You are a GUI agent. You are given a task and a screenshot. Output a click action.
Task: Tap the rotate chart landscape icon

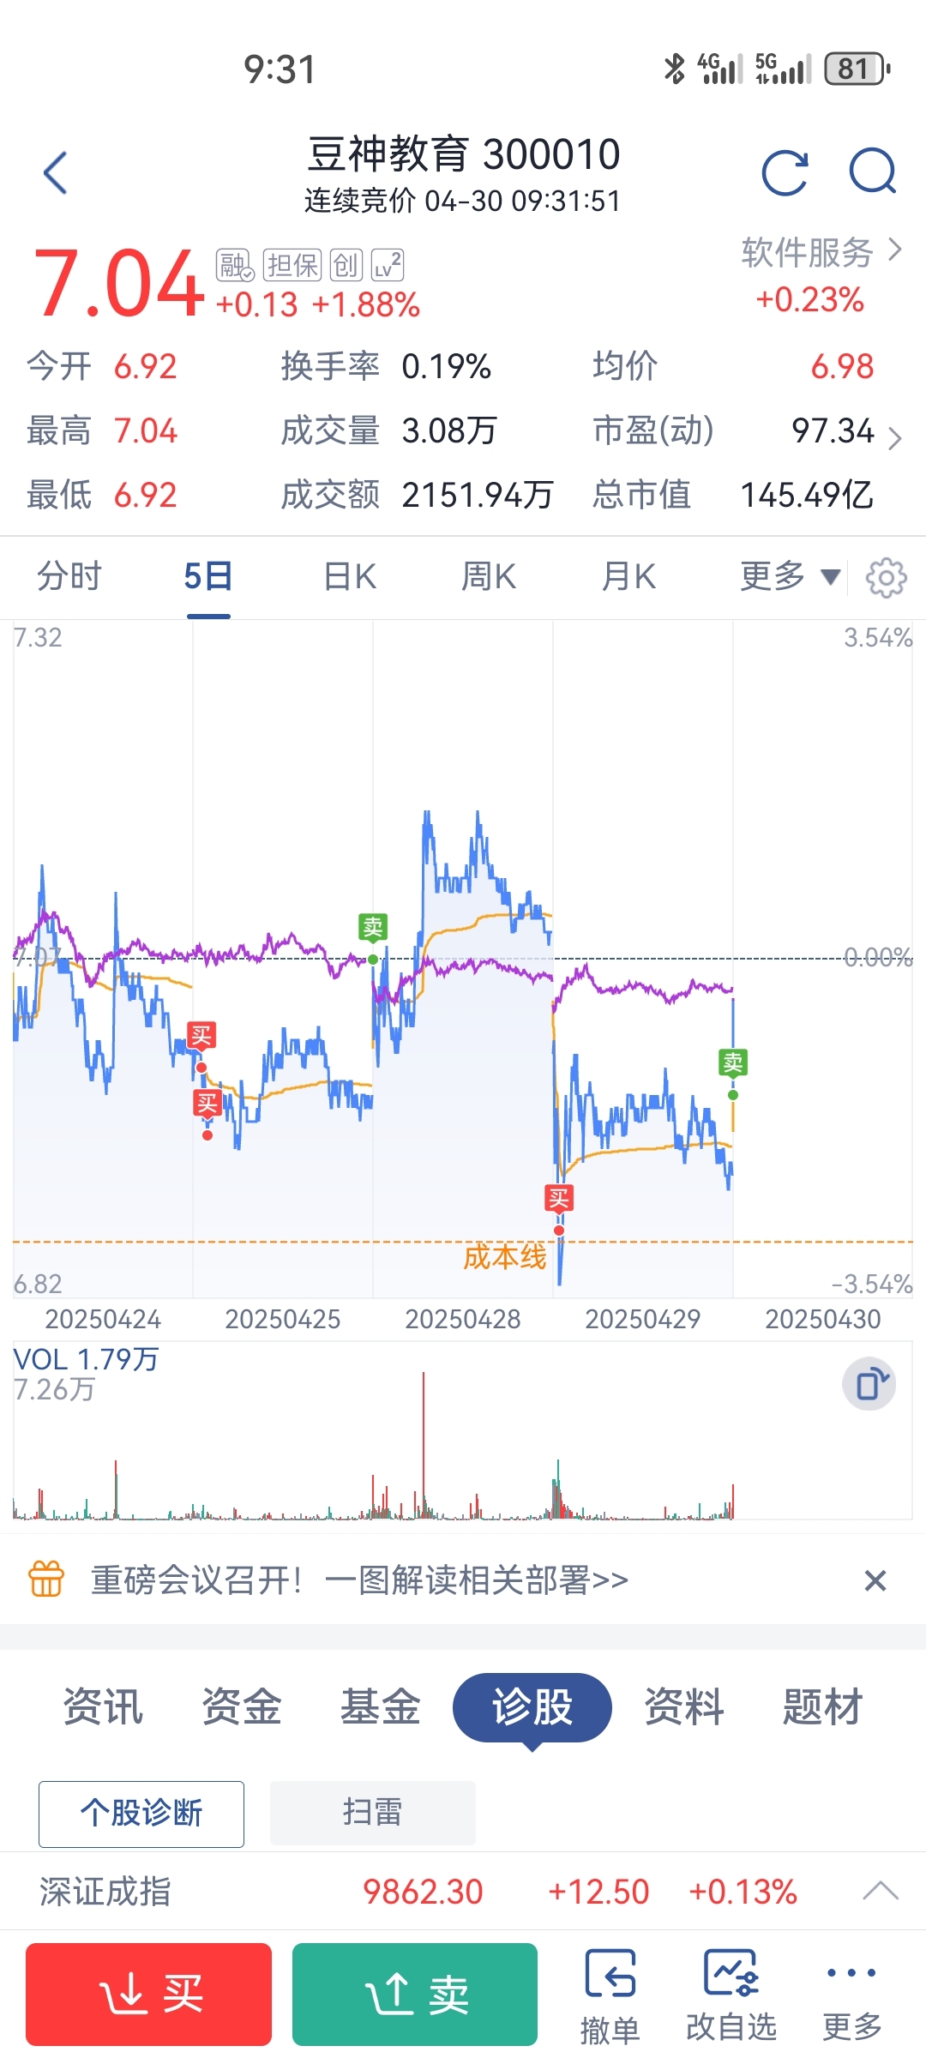point(869,1384)
